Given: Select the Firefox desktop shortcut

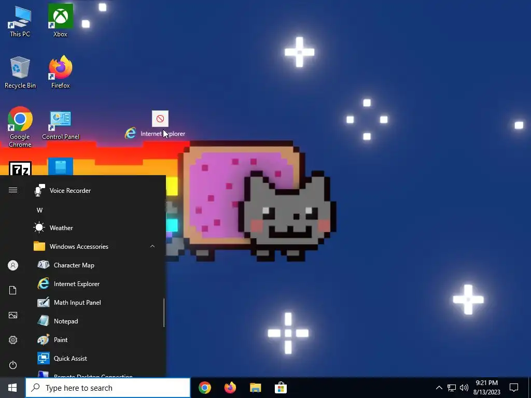Looking at the screenshot, I should pyautogui.click(x=60, y=72).
